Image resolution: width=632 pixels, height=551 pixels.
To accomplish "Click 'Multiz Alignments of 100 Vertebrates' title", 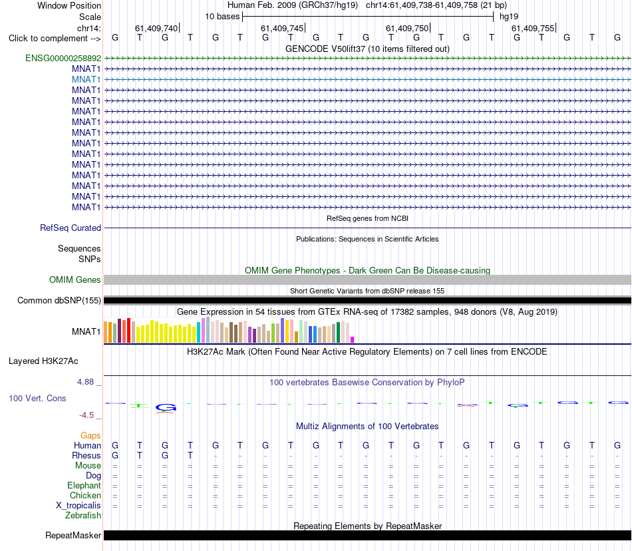I will 367,426.
